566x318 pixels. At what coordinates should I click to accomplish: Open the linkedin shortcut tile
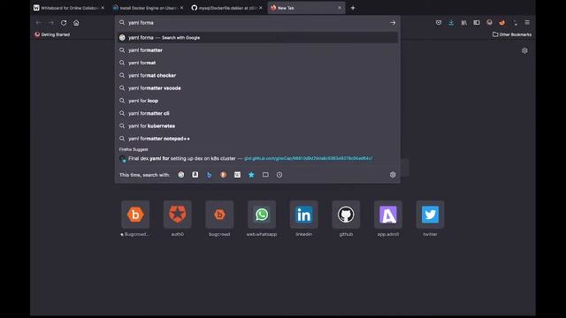point(304,215)
